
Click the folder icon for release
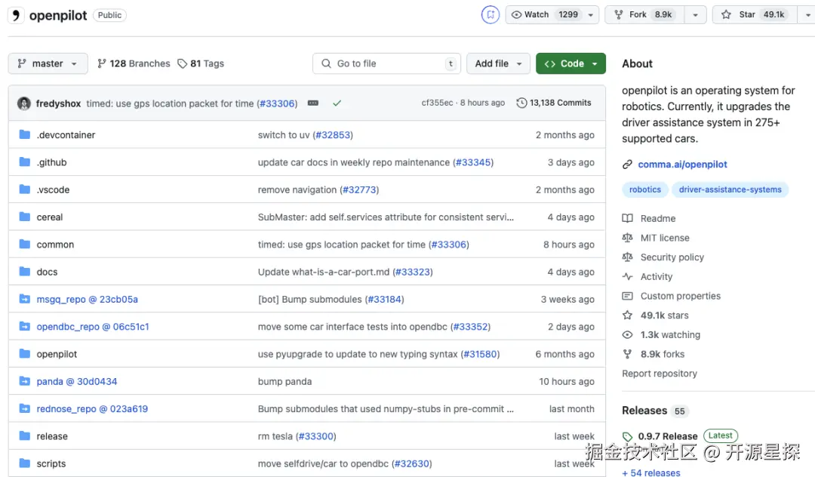[24, 435]
